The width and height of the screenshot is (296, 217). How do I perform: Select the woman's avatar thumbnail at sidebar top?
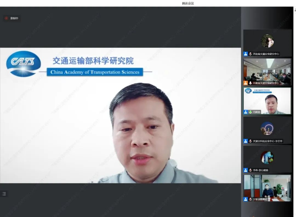click(267, 41)
